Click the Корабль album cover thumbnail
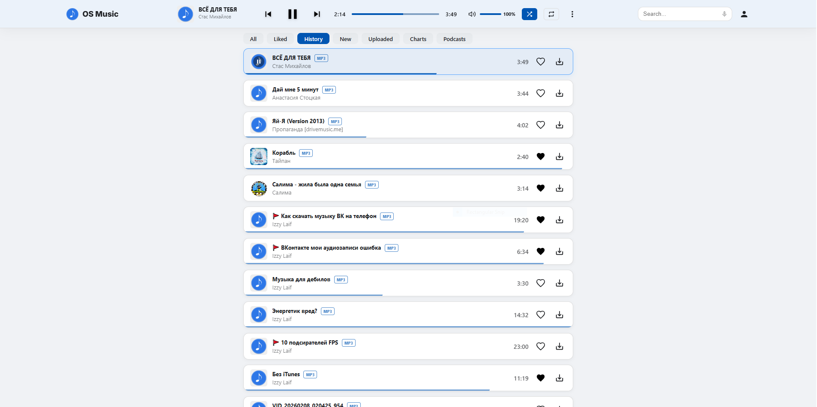Image resolution: width=817 pixels, height=407 pixels. coord(259,156)
